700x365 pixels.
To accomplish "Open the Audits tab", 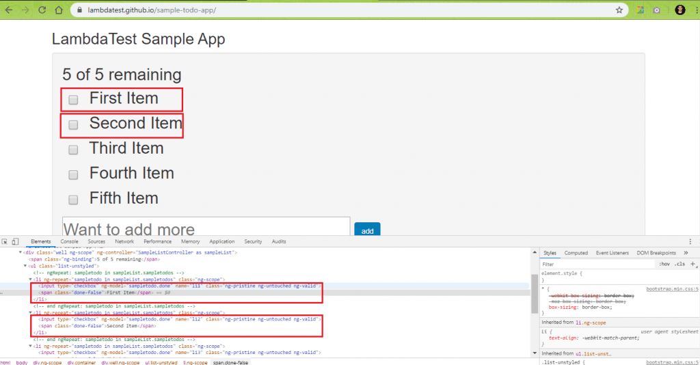I will pyautogui.click(x=279, y=241).
